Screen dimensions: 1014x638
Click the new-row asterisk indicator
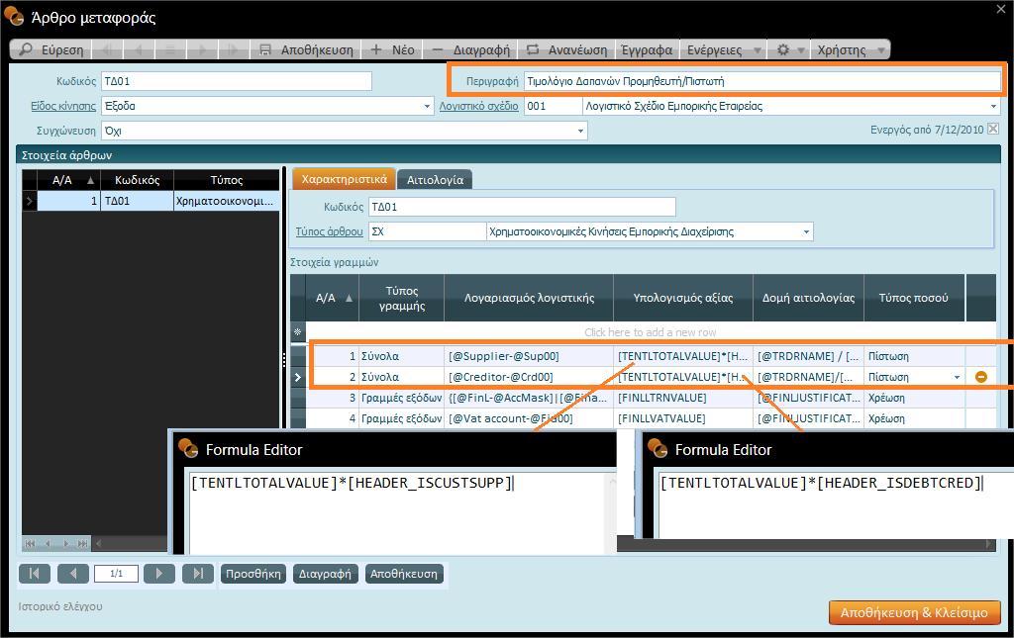coord(297,332)
